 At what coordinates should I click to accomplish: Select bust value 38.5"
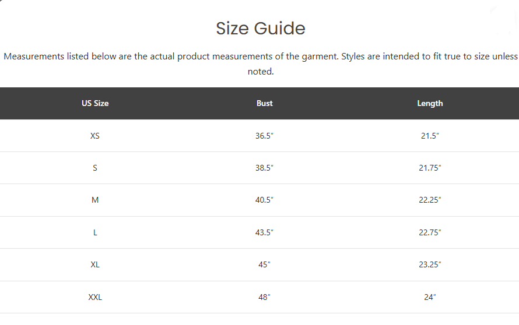point(265,168)
